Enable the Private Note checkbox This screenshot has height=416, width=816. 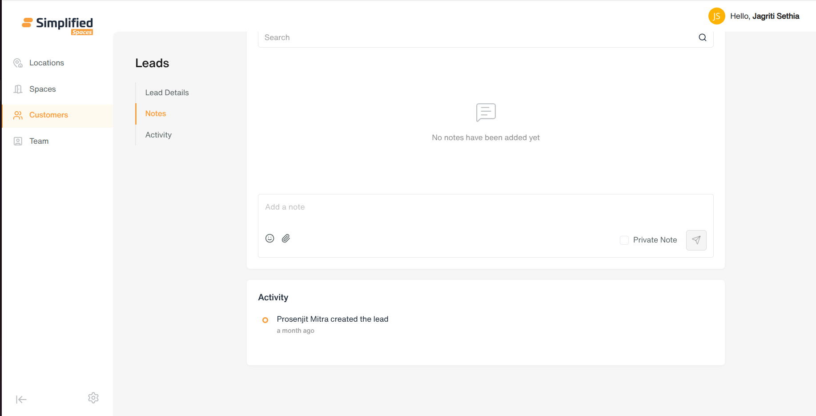tap(624, 240)
